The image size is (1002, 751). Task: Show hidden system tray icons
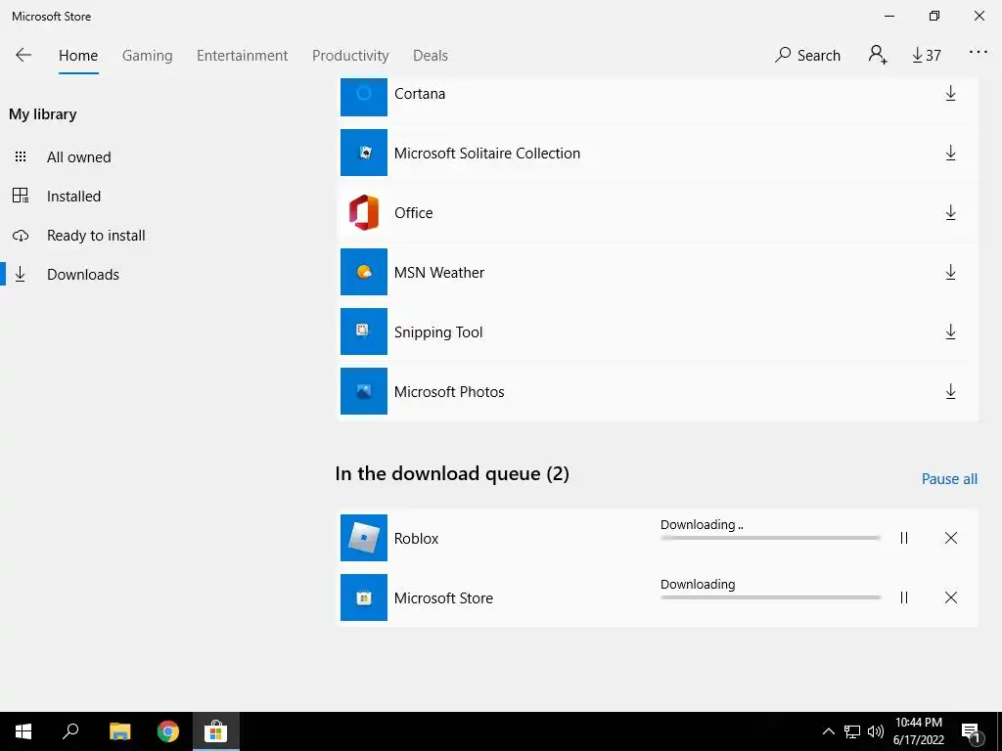coord(828,731)
